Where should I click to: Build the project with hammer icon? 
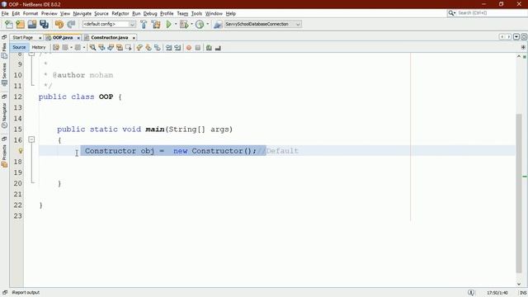pos(144,24)
